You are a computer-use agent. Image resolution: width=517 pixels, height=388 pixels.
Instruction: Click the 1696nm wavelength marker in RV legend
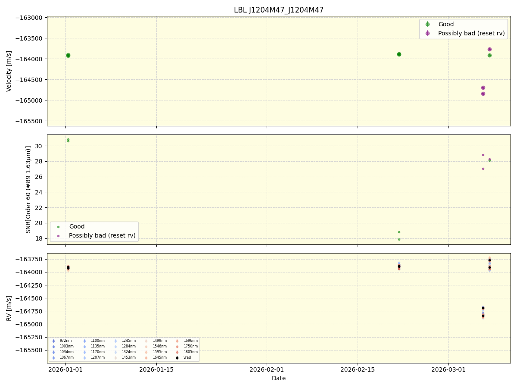coord(177,341)
